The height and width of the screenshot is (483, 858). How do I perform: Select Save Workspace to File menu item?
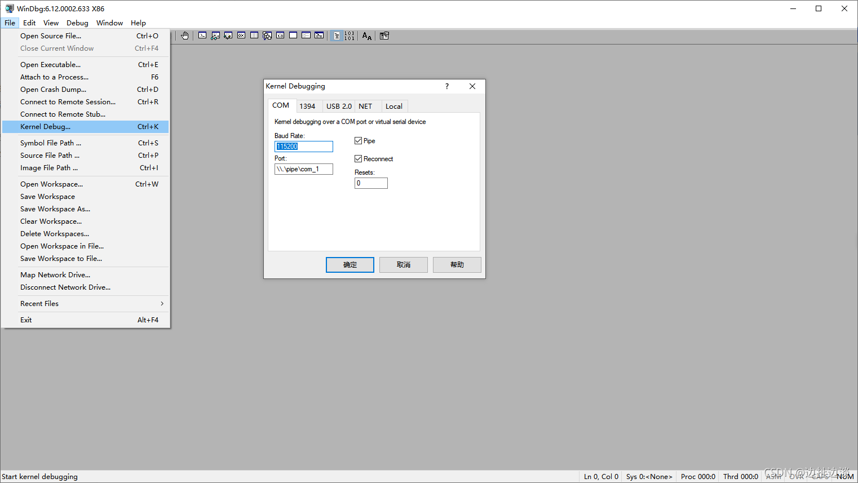tap(86, 259)
